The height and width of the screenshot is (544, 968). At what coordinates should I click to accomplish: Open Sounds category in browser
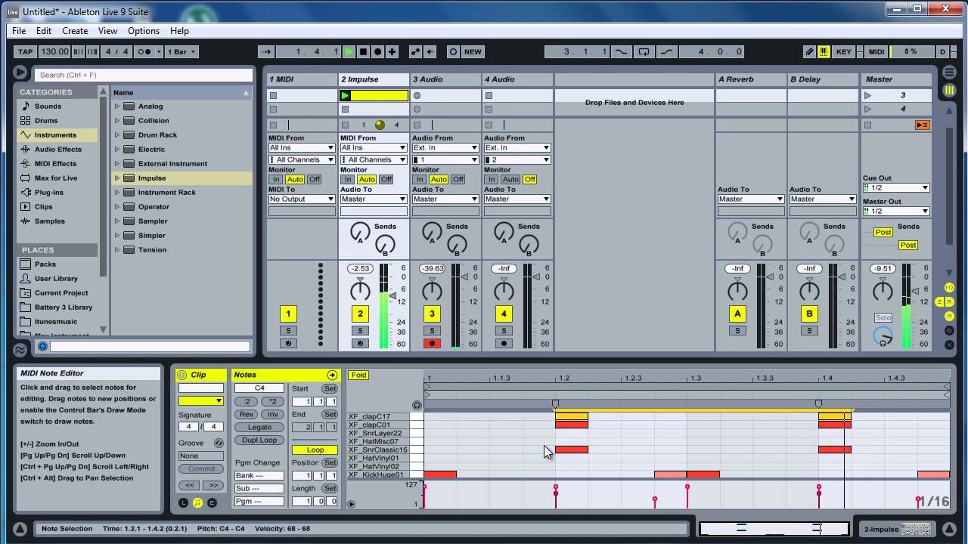click(x=48, y=106)
